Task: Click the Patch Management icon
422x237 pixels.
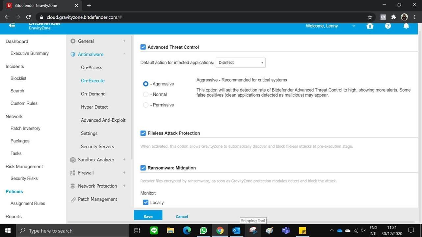Action: coord(73,199)
